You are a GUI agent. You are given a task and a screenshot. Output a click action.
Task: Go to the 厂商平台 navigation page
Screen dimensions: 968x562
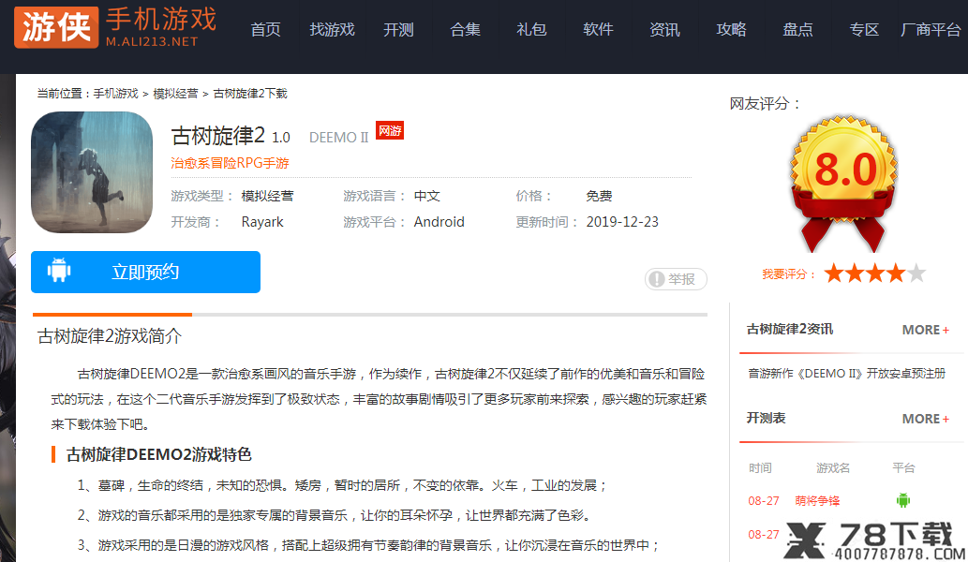(x=931, y=30)
